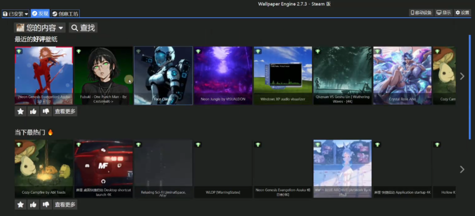
Task: Click the star favorite icon under recent wallpapers
Action: pos(20,111)
